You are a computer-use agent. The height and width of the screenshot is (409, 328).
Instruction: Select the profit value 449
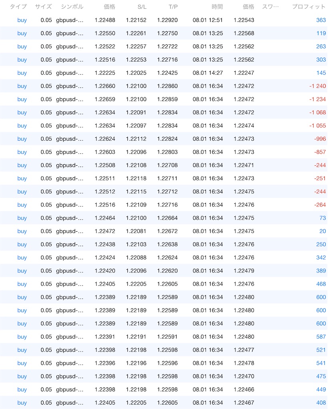(x=321, y=389)
